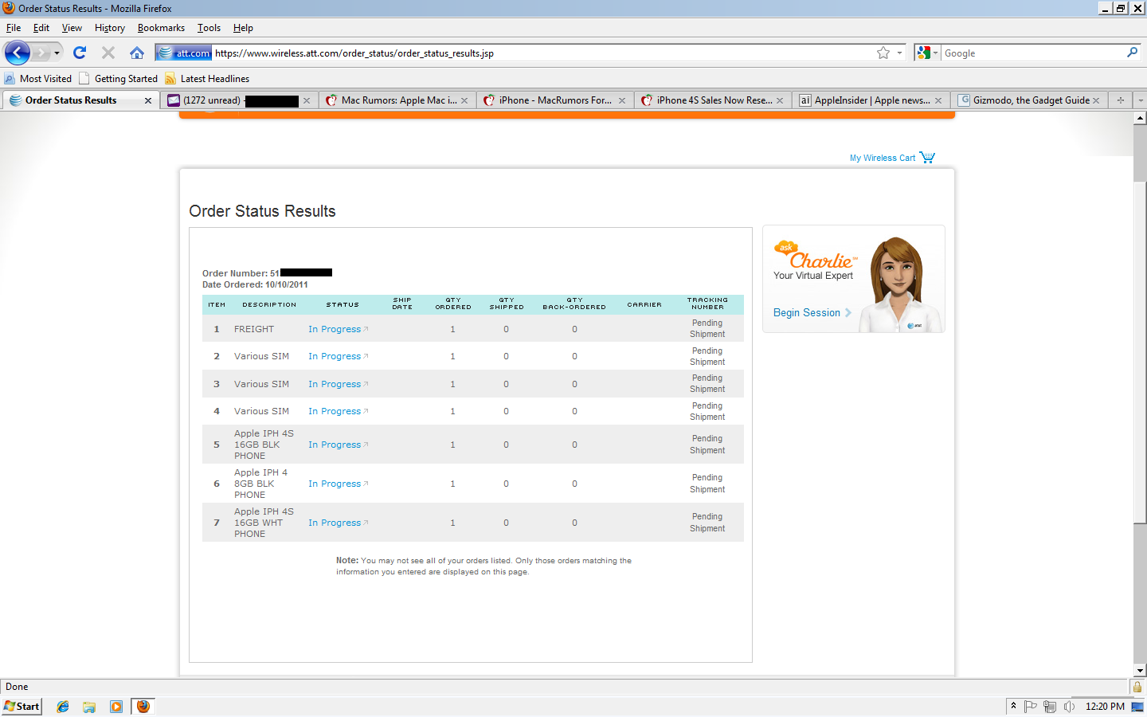1147x717 pixels.
Task: Open the folder icon in quick launch
Action: pyautogui.click(x=89, y=707)
